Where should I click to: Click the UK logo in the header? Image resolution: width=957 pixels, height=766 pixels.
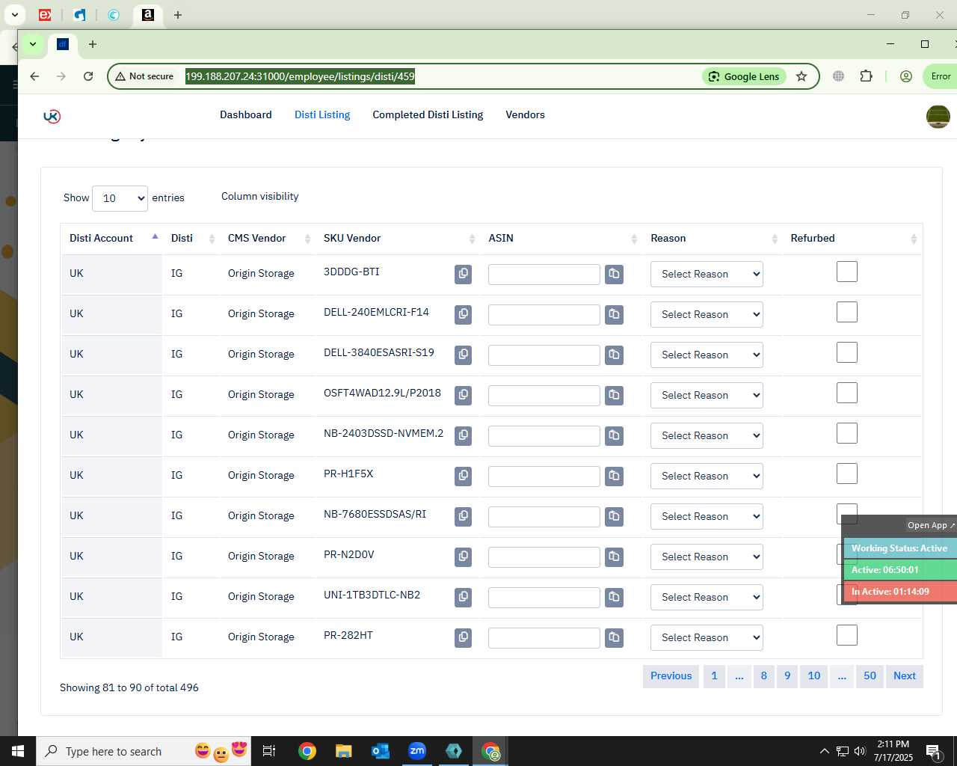tap(52, 116)
